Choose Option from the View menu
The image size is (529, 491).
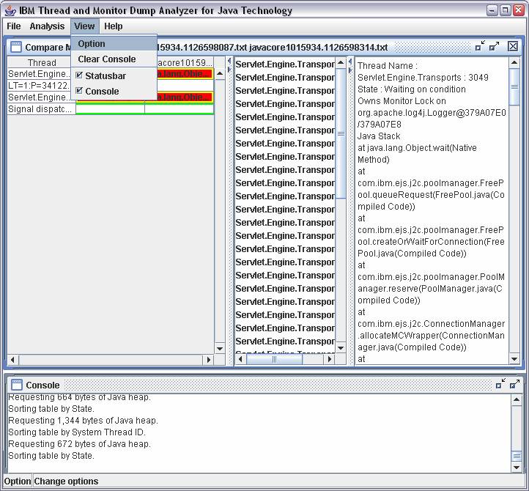[x=114, y=44]
